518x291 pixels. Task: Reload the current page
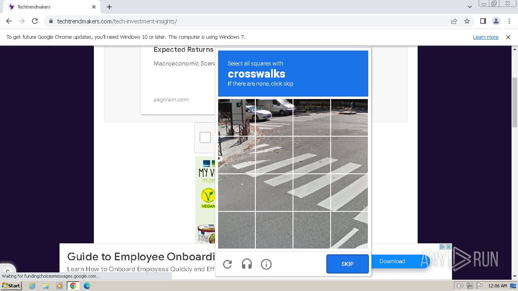click(x=35, y=21)
